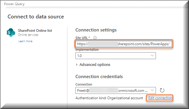Refresh the connection list icon
Screen dimensions: 189x109
coord(162,90)
